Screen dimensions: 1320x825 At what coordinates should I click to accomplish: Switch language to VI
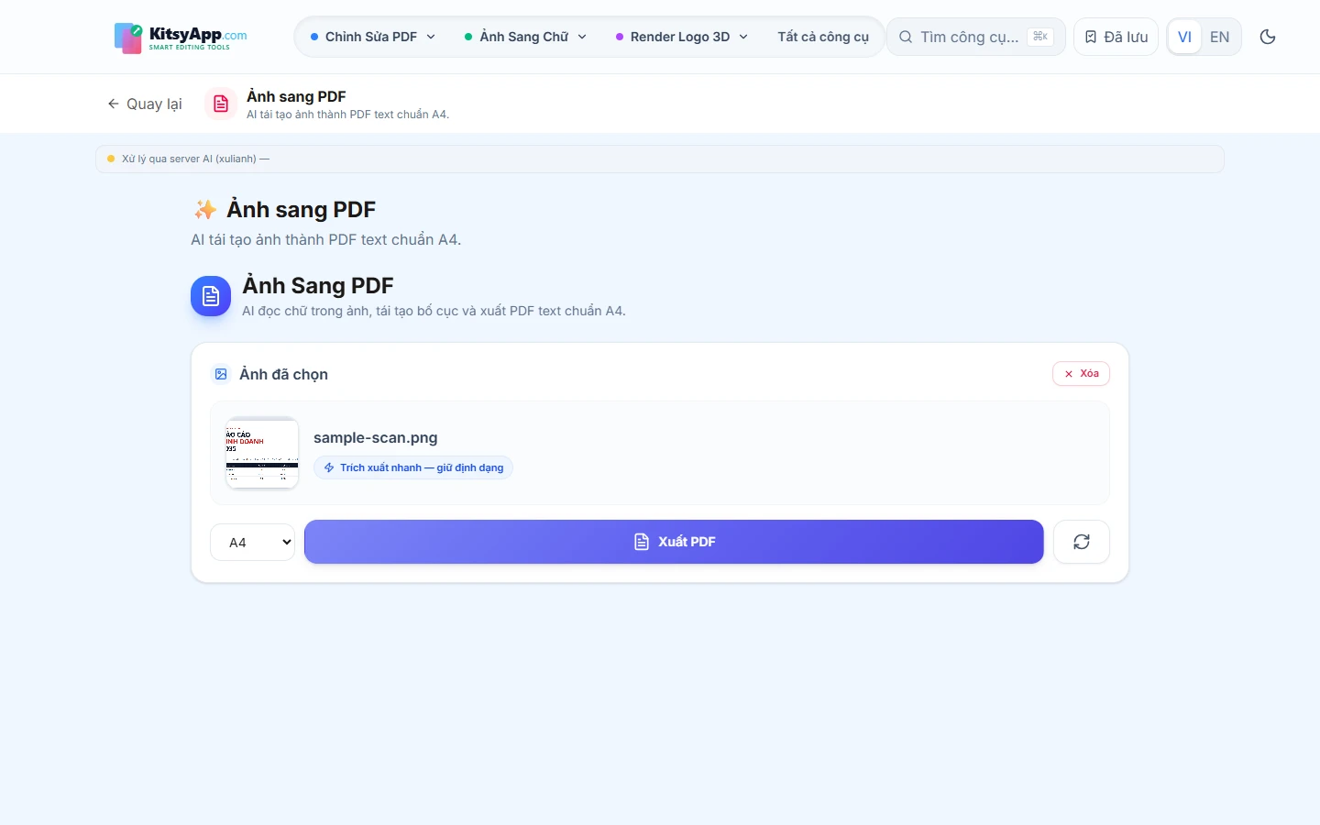pos(1185,37)
